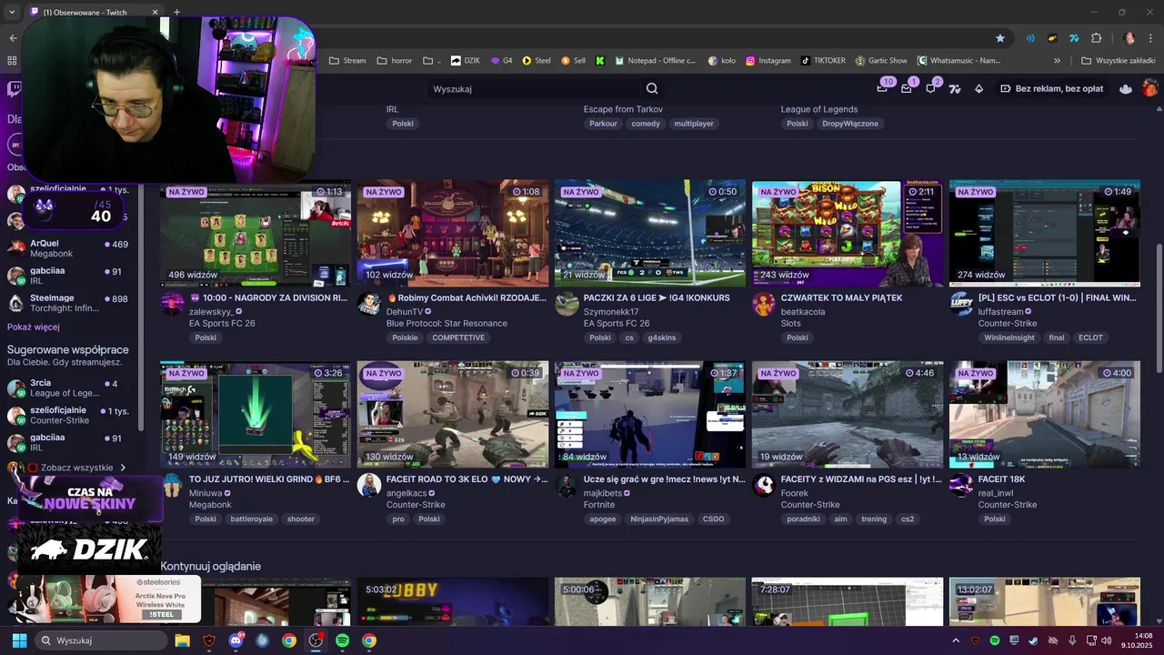Screen dimensions: 1164x655
Task: Open Discord from the taskbar
Action: [x=236, y=640]
